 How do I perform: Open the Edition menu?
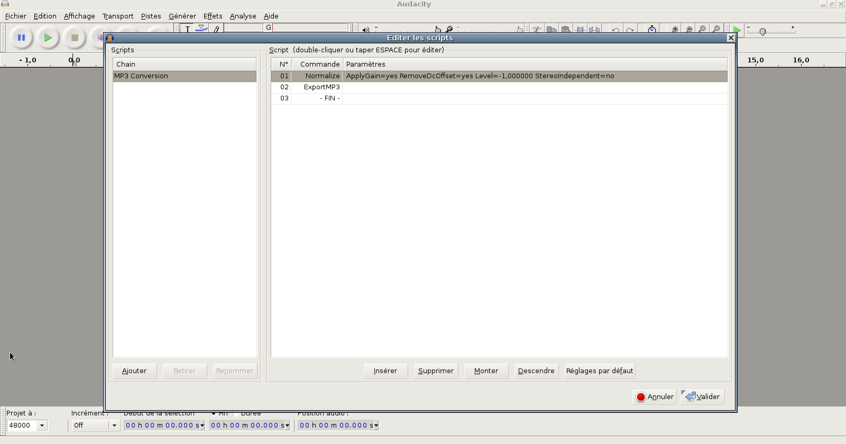pos(45,16)
